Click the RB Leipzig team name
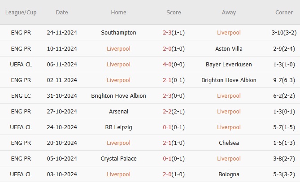The height and width of the screenshot is (187, 300). (x=118, y=127)
